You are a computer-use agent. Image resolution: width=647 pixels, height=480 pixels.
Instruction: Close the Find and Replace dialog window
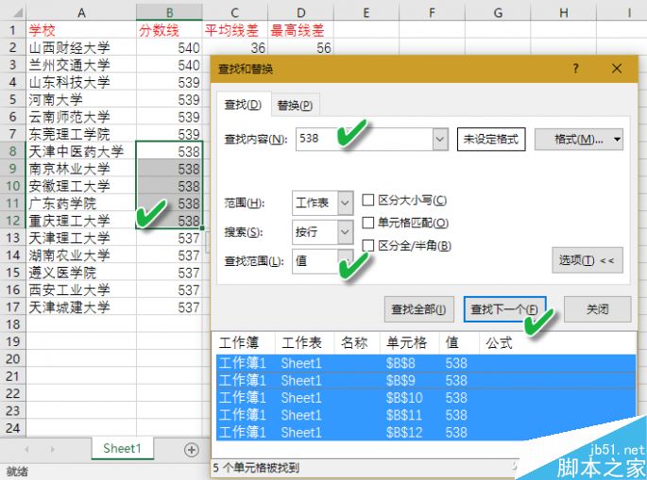tap(617, 69)
